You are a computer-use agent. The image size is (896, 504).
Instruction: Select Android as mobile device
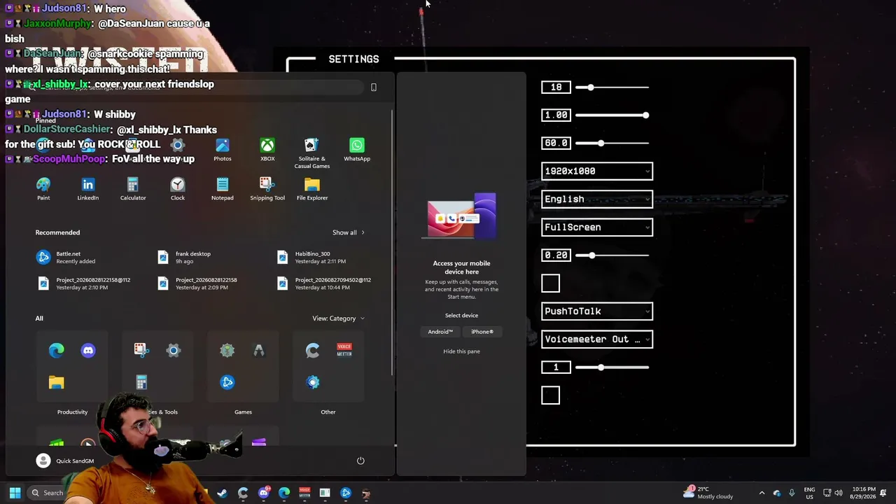tap(440, 332)
